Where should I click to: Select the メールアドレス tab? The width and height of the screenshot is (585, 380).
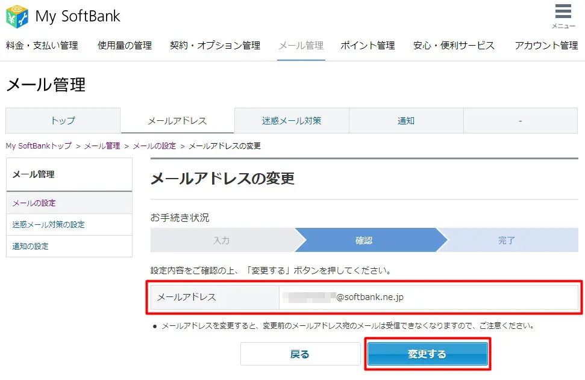click(x=177, y=121)
